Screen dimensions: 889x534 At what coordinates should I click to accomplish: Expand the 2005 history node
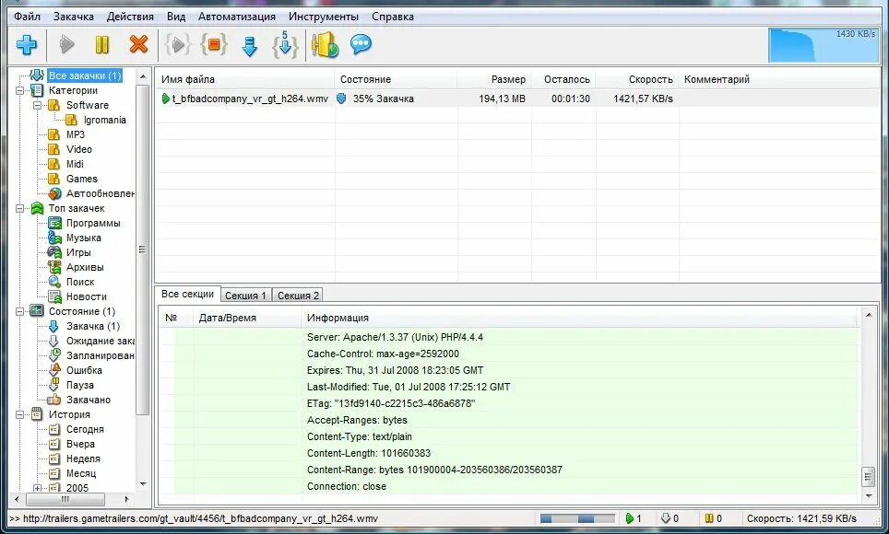(x=37, y=488)
